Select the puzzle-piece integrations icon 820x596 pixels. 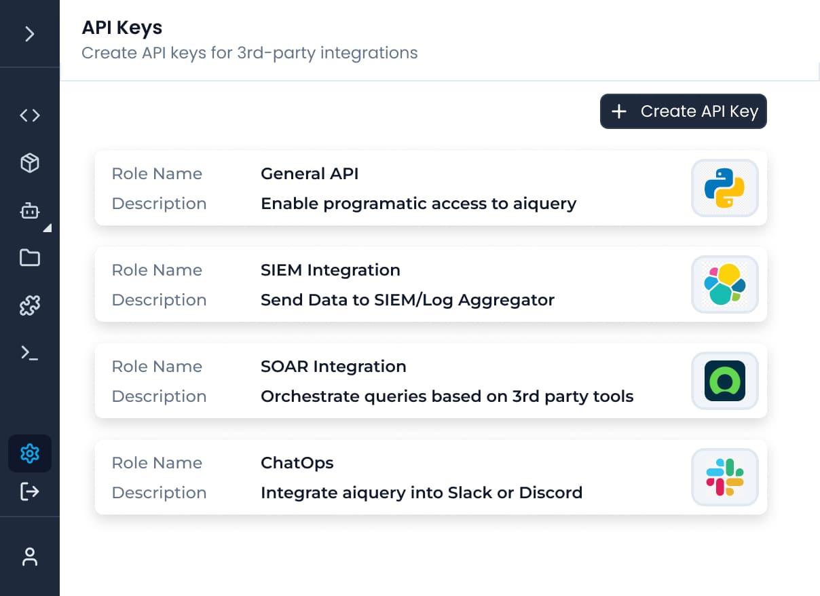(x=30, y=305)
